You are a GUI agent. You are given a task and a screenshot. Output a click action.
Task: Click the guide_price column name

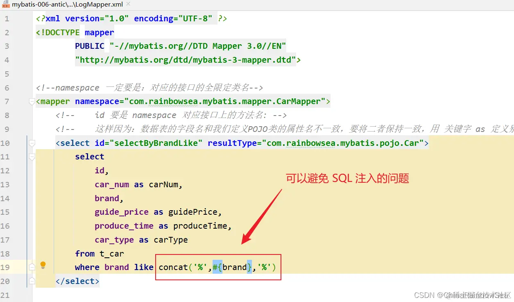[x=122, y=212]
